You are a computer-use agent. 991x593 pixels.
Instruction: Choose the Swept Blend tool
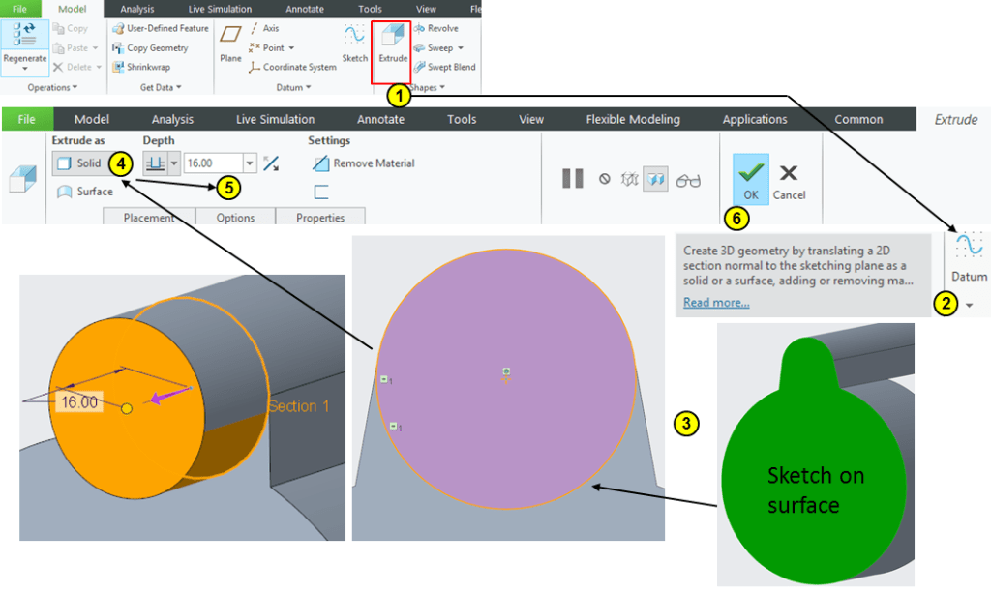pyautogui.click(x=443, y=67)
